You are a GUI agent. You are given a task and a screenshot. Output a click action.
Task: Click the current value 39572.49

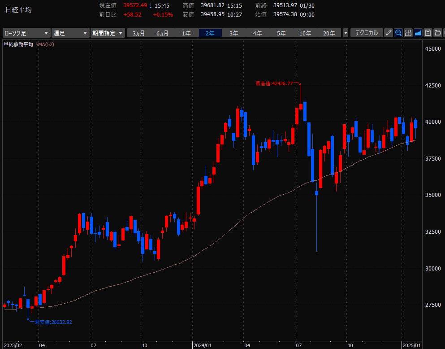tap(135, 5)
